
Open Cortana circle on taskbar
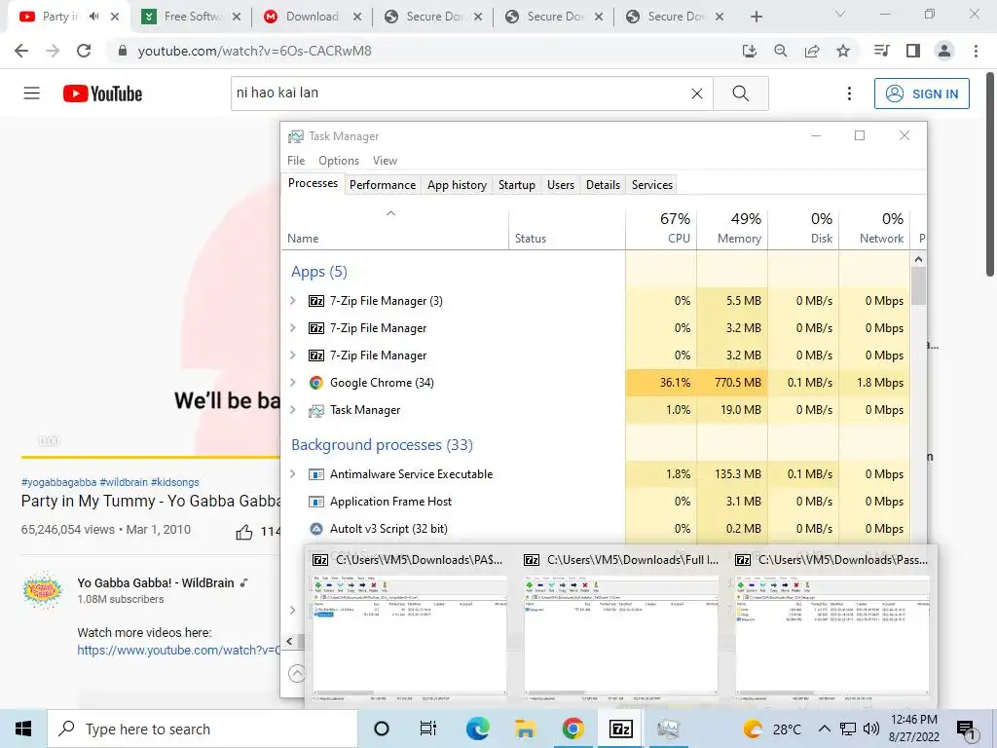click(382, 729)
